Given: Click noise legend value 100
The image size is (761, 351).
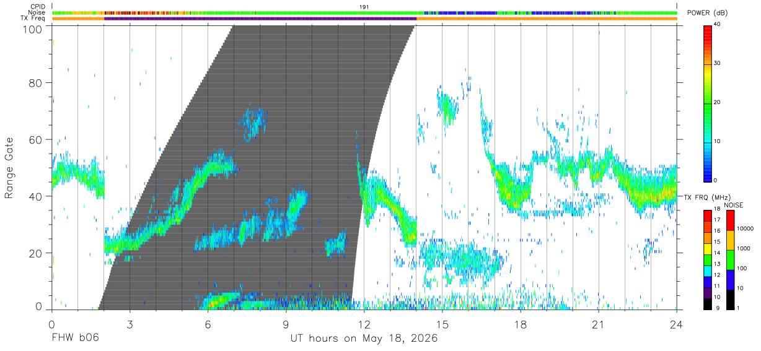Looking at the screenshot, I should click(742, 268).
